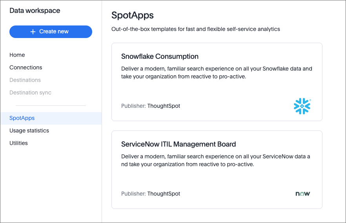Click the Snowflake logo icon

tap(302, 106)
